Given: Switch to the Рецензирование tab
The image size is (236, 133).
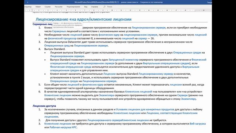Looking at the screenshot, I should 73,7.
